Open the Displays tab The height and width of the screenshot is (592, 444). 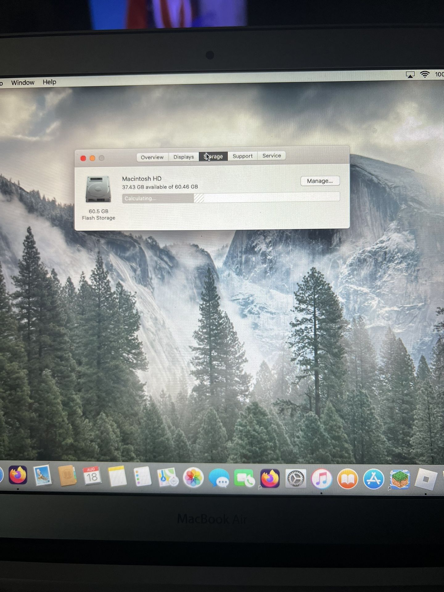point(183,157)
